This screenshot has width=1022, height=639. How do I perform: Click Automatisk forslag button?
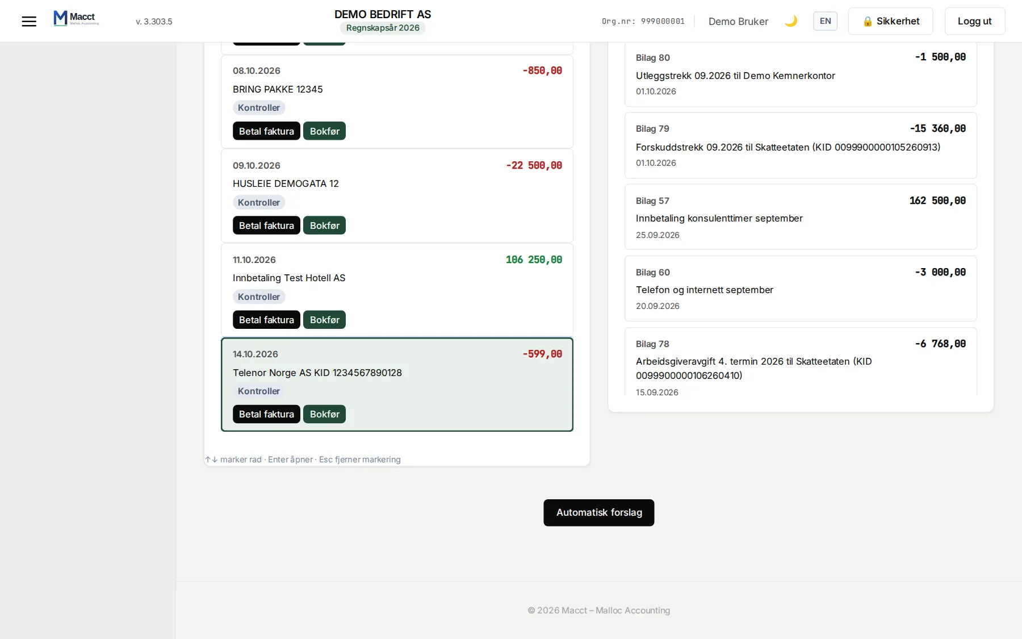[598, 512]
